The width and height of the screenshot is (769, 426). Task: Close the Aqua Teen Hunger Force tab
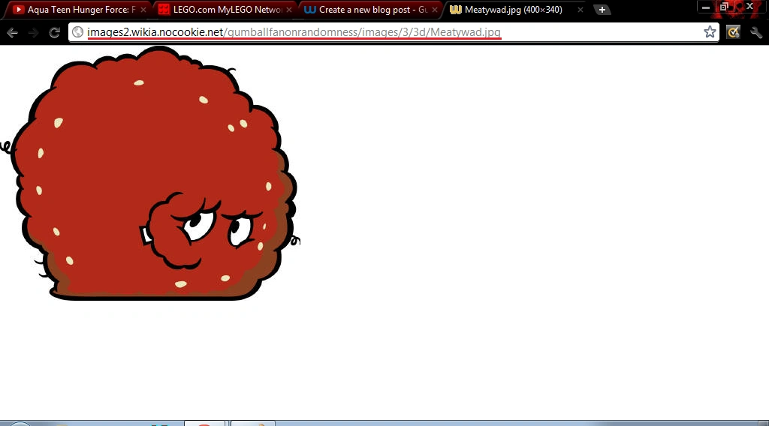143,10
